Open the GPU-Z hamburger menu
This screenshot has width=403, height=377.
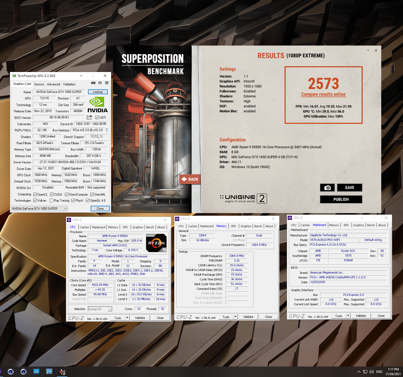(107, 83)
